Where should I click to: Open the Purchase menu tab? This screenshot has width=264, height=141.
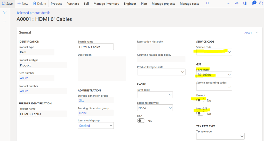coord(73,4)
